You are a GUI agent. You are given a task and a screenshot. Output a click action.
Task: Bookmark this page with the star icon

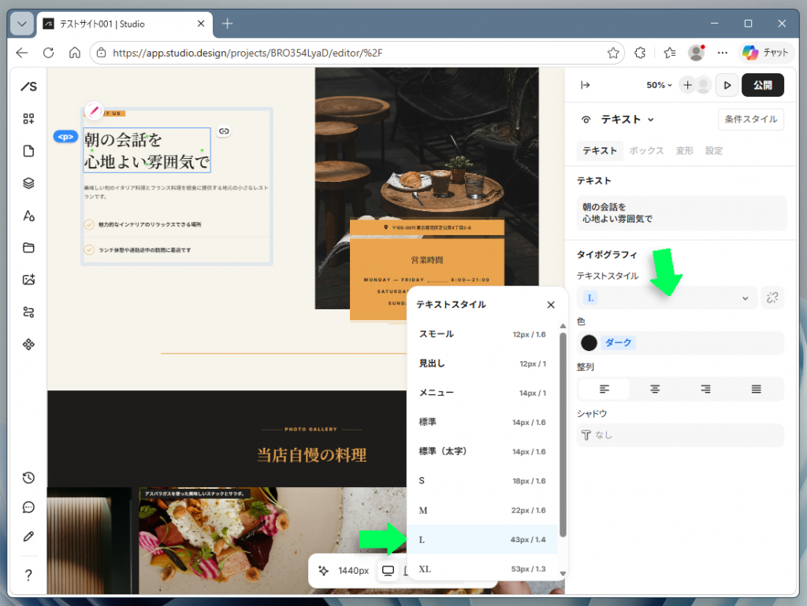pos(613,53)
